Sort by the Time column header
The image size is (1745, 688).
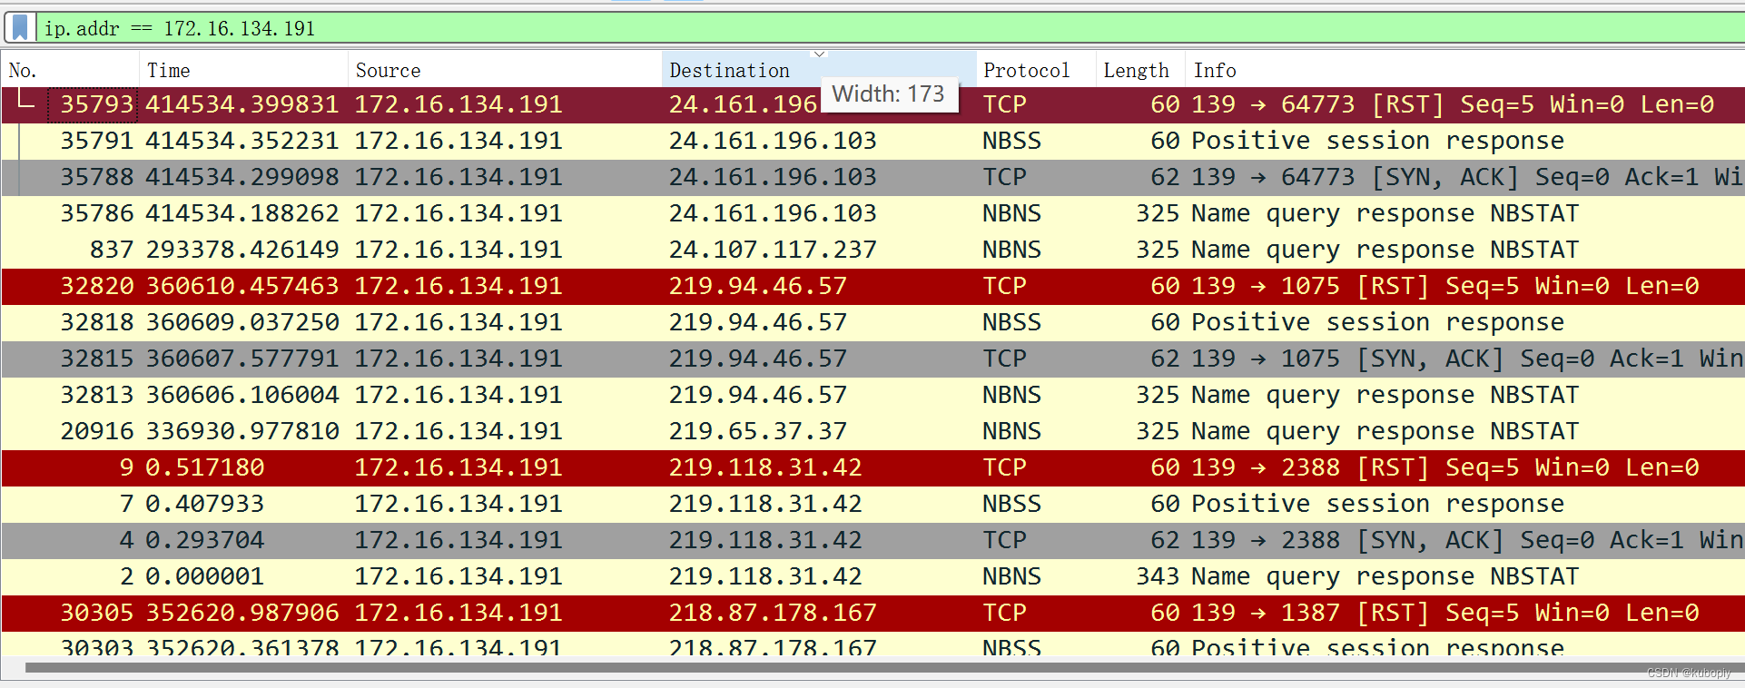[243, 70]
